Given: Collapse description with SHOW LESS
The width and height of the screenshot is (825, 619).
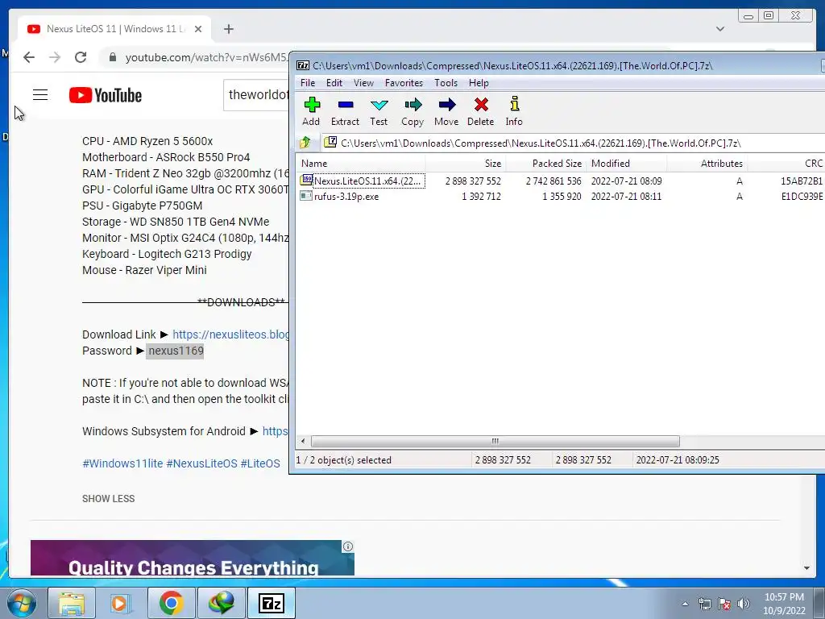Looking at the screenshot, I should point(109,498).
